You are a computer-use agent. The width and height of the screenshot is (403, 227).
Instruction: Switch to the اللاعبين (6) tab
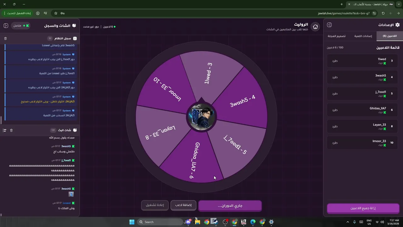coord(389,36)
